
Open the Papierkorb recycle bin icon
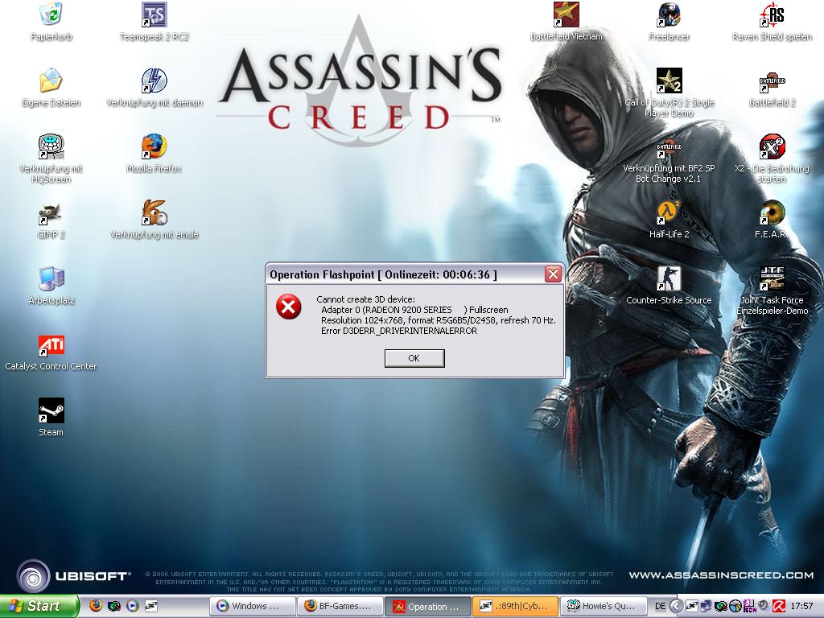click(x=51, y=21)
